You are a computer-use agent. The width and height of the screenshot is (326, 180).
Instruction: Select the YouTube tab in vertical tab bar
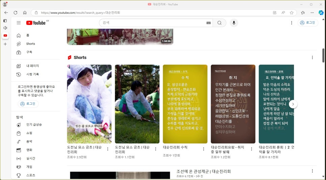(x=5, y=35)
